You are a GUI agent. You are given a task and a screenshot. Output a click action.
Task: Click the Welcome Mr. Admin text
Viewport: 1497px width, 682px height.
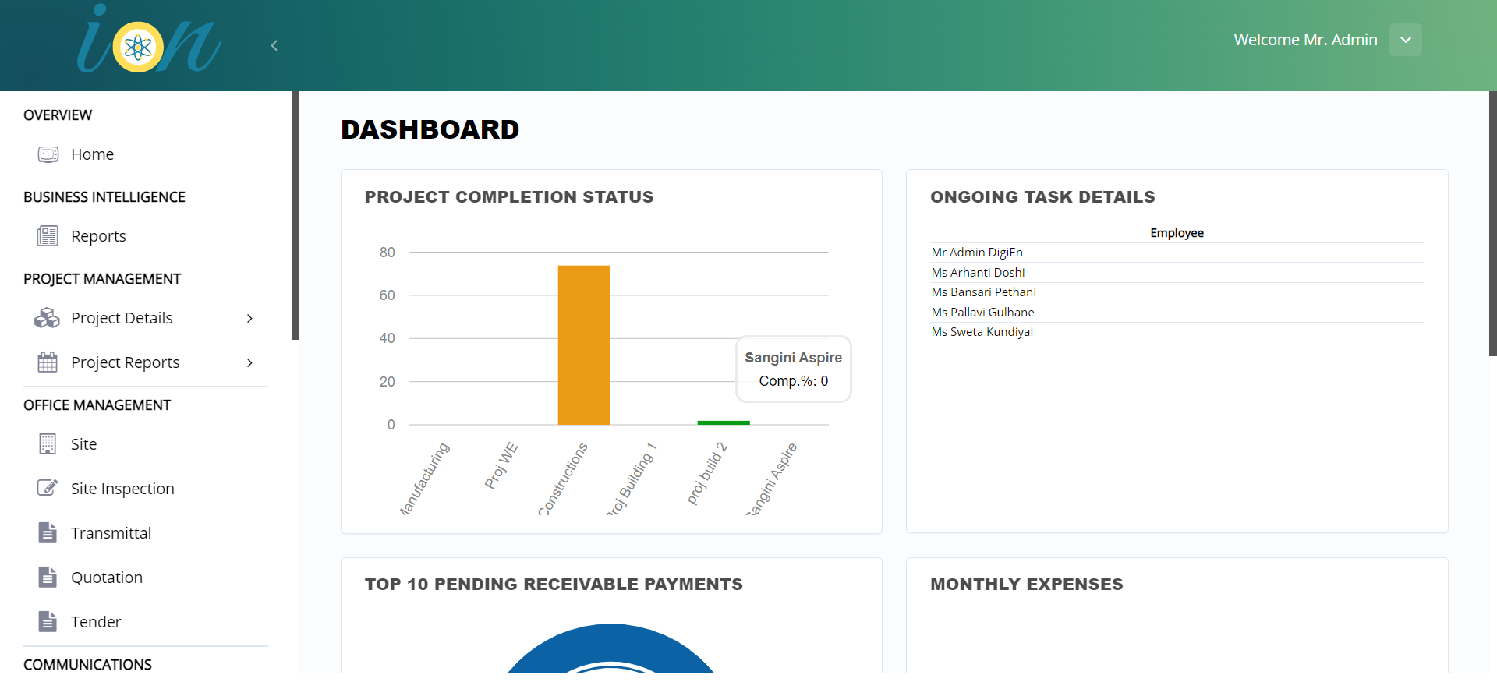tap(1305, 40)
